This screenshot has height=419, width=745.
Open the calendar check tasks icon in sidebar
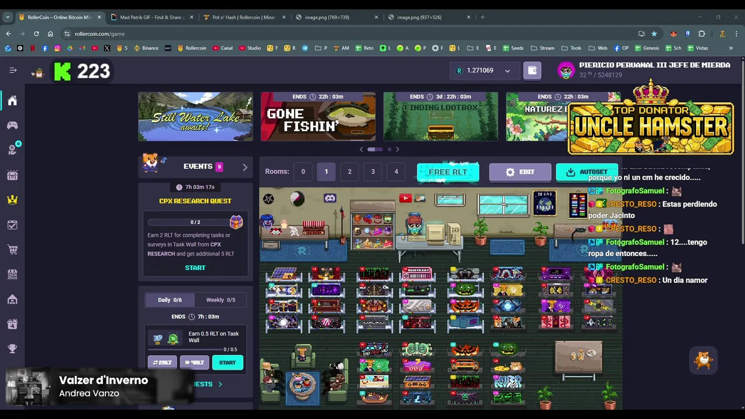[x=12, y=225]
